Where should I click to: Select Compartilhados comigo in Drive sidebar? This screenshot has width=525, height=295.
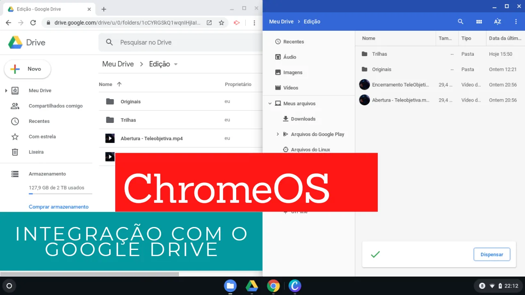[x=55, y=106]
